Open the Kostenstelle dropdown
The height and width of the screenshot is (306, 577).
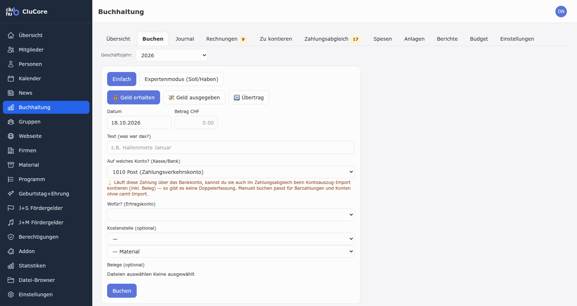point(231,239)
